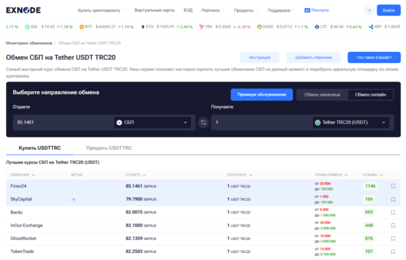Click the XRP ticker icon
This screenshot has width=406, height=260.
click(371, 27)
